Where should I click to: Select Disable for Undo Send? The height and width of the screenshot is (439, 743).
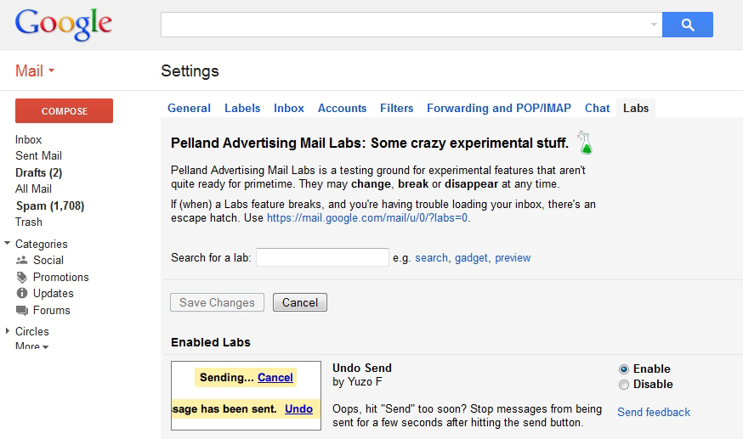tap(624, 385)
